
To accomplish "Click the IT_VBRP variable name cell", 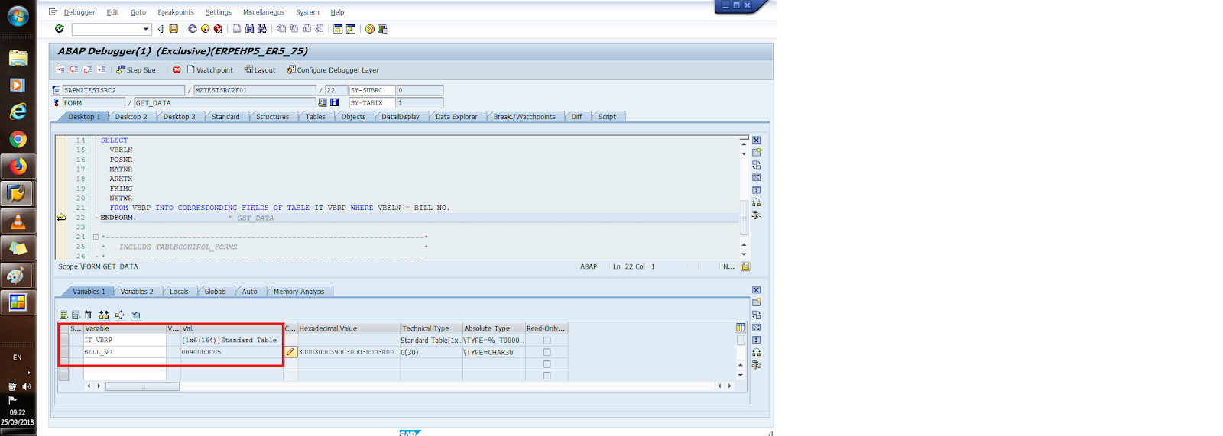I will pyautogui.click(x=125, y=341).
